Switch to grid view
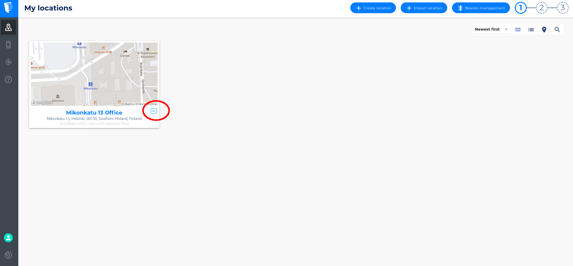This screenshot has height=266, width=573. click(518, 29)
